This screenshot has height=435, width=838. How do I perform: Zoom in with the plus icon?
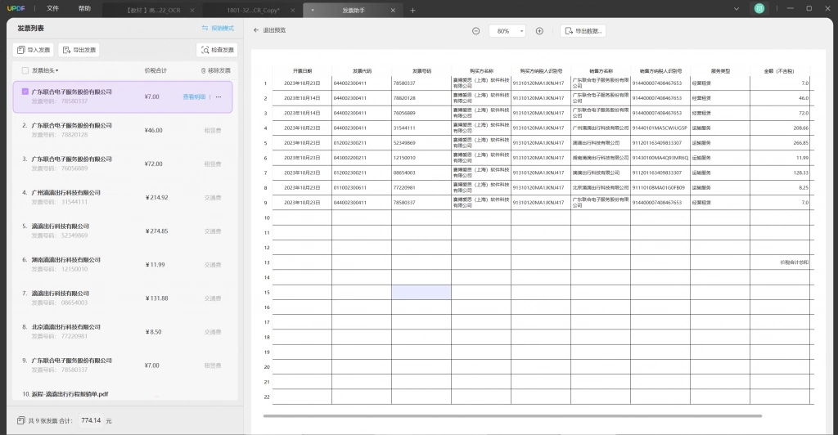[x=539, y=31]
